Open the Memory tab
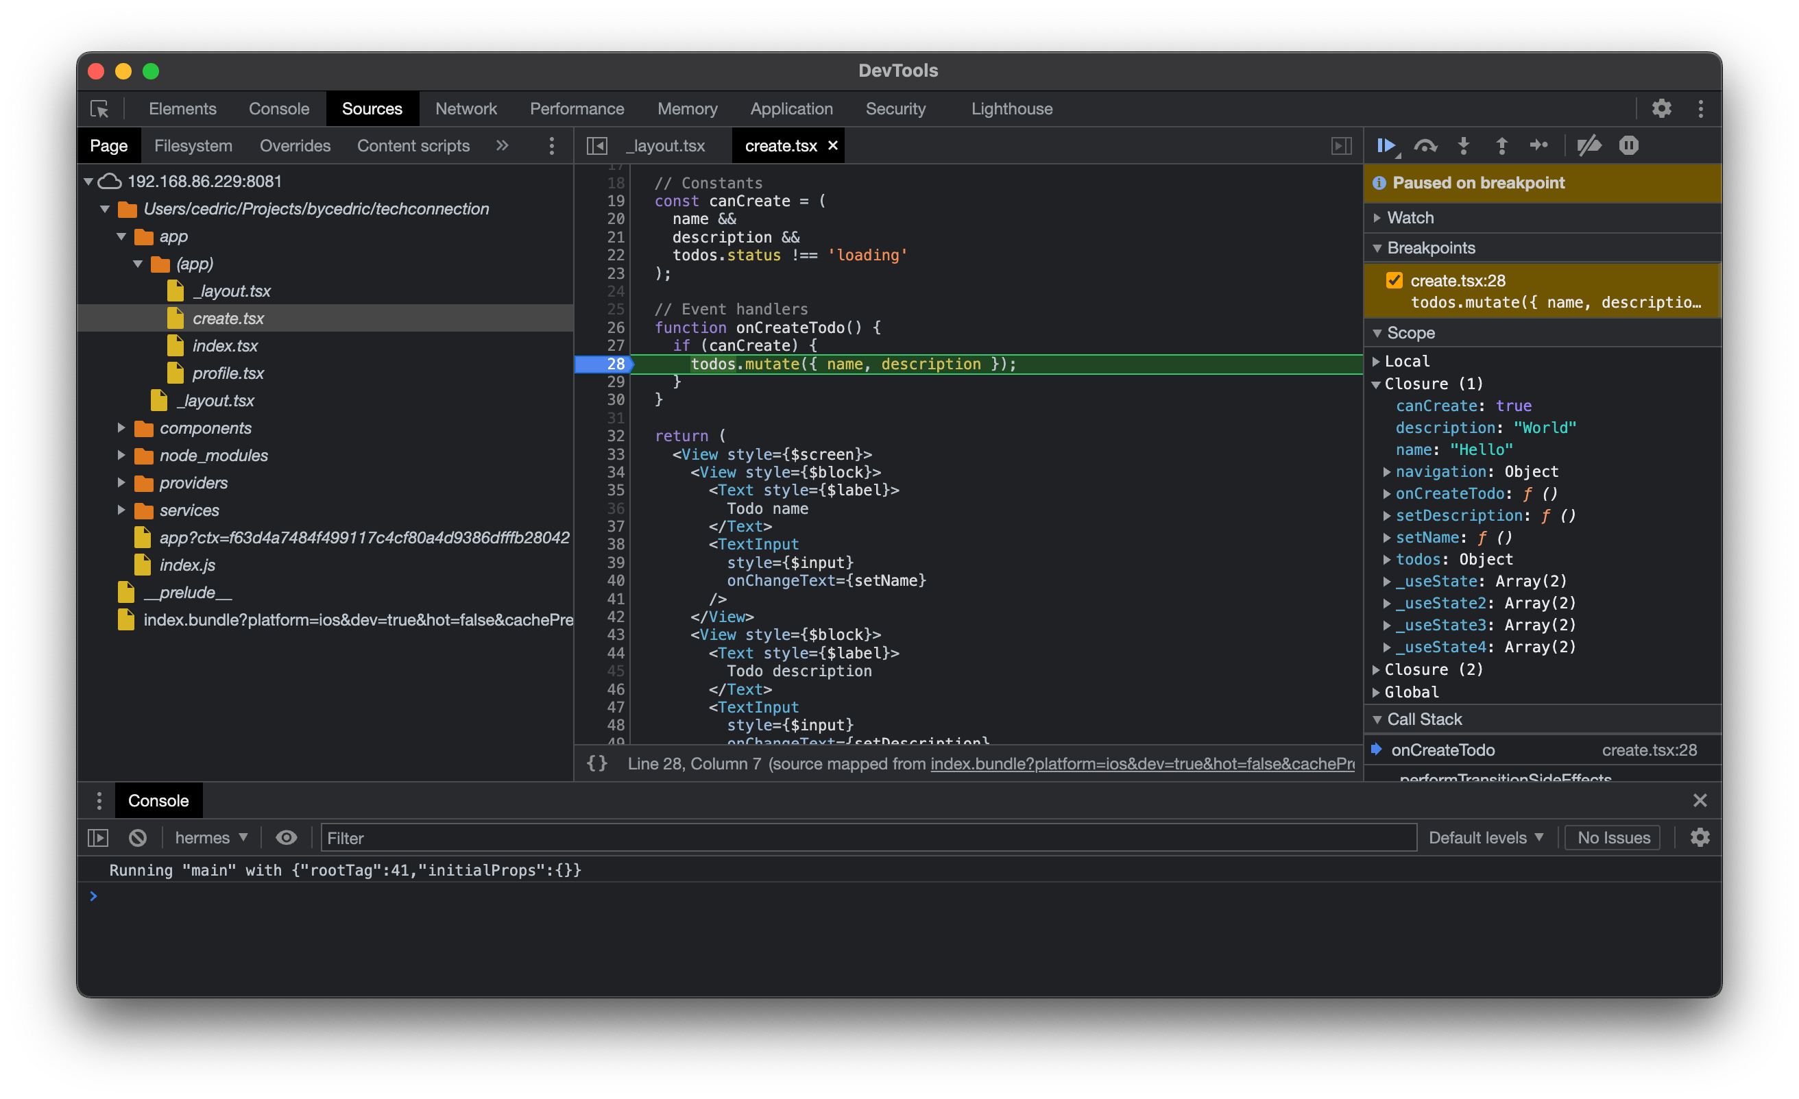 (687, 109)
